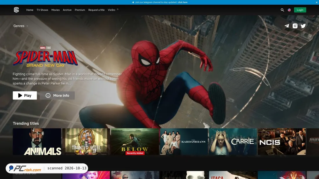Open the VixSrc external link
The image size is (319, 179).
click(x=113, y=10)
